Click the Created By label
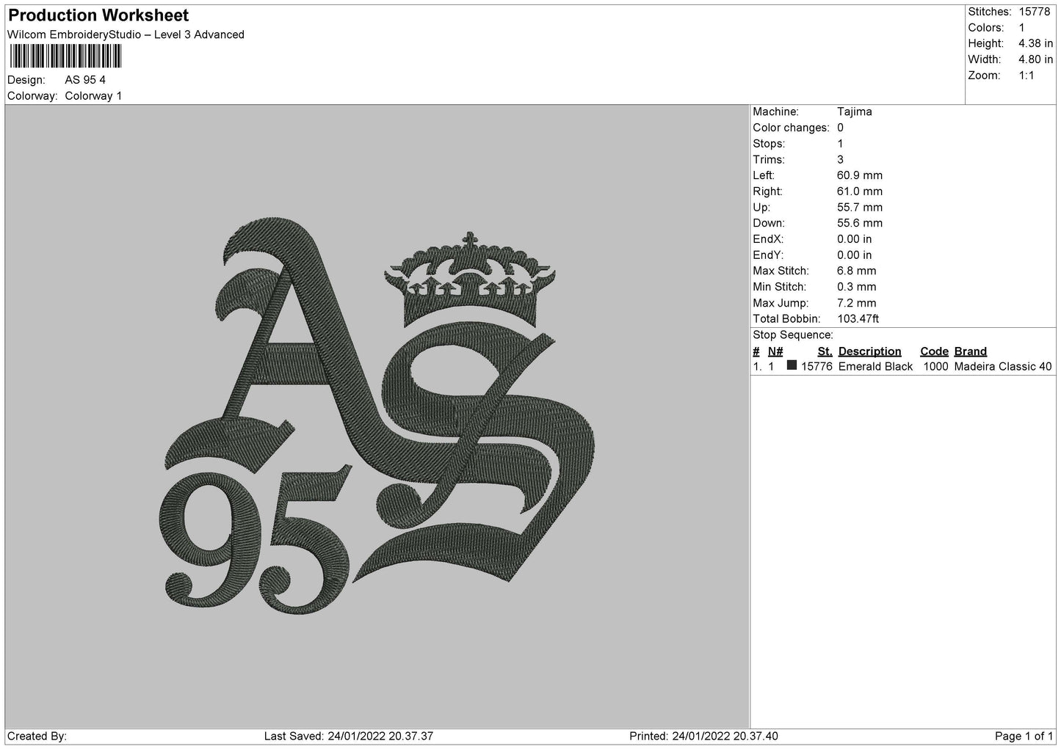This screenshot has height=749, width=1061. [x=37, y=736]
